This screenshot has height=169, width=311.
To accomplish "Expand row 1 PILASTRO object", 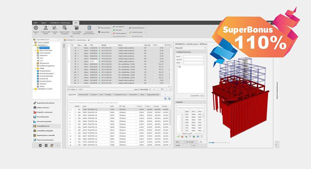I will click(76, 109).
